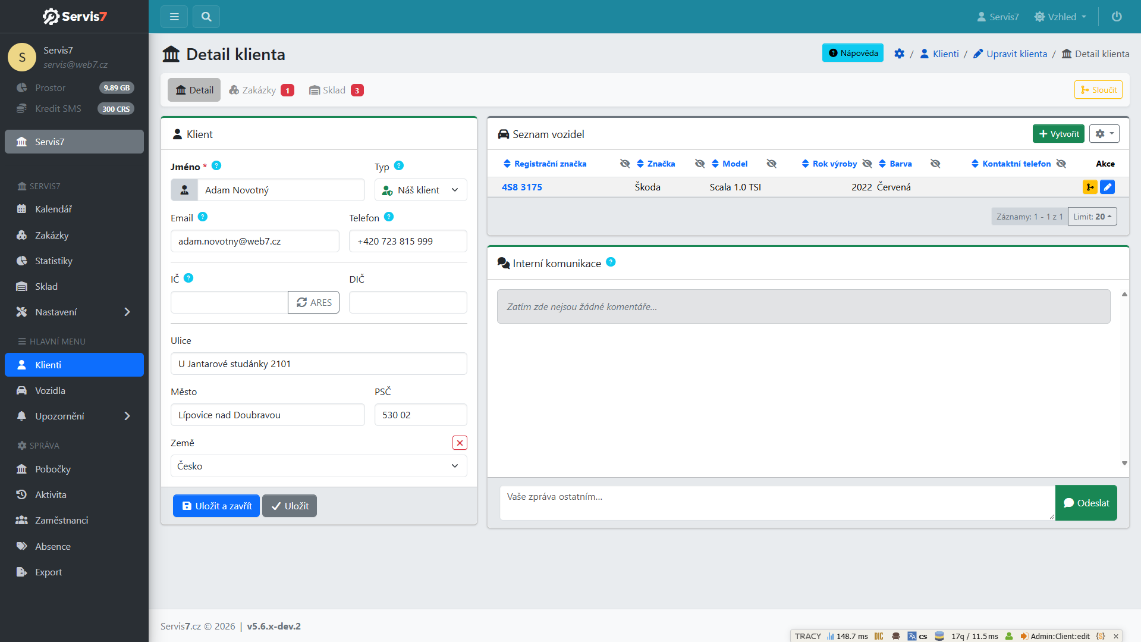Hide the Barva column
The width and height of the screenshot is (1141, 642).
coord(935,164)
